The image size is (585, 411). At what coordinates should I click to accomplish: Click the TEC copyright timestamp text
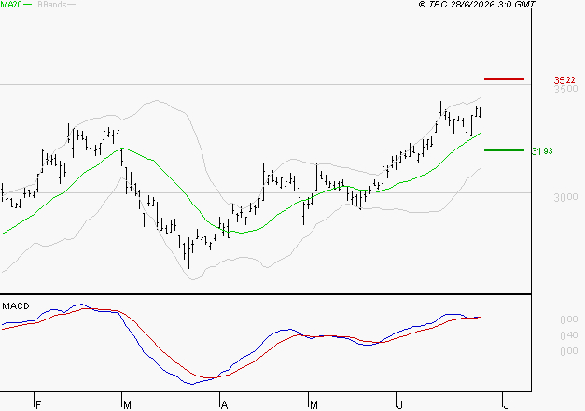click(x=477, y=5)
